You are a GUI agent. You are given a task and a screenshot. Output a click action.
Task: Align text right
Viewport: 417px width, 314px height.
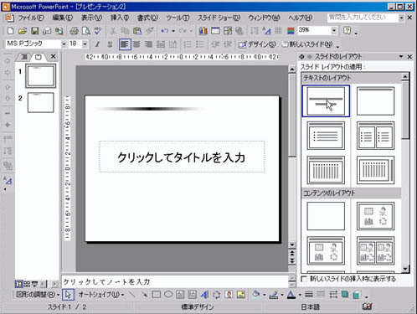pos(148,44)
